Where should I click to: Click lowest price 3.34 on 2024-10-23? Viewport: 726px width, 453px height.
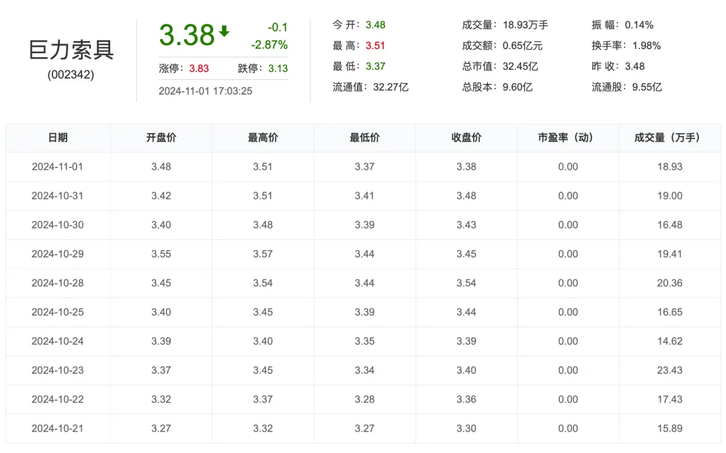tap(365, 370)
